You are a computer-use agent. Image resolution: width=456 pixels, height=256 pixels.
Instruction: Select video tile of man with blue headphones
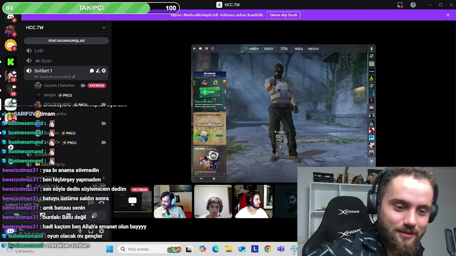[173, 201]
